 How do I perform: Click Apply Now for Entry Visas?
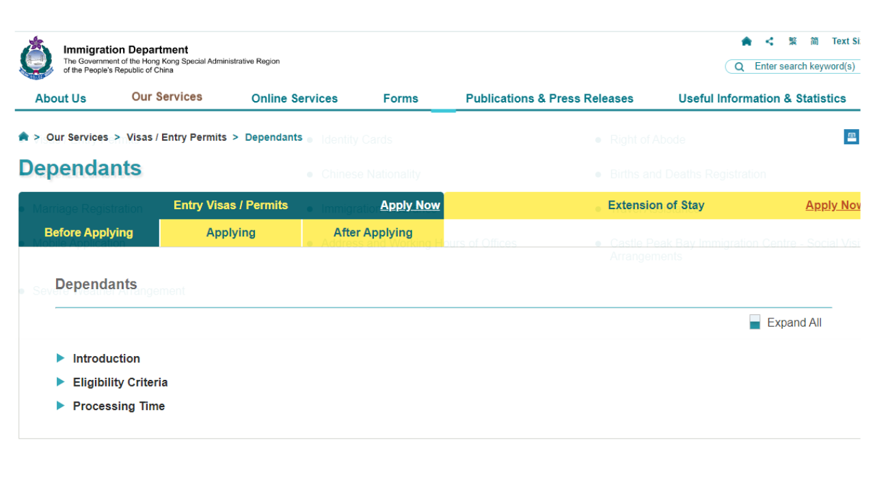(x=410, y=205)
